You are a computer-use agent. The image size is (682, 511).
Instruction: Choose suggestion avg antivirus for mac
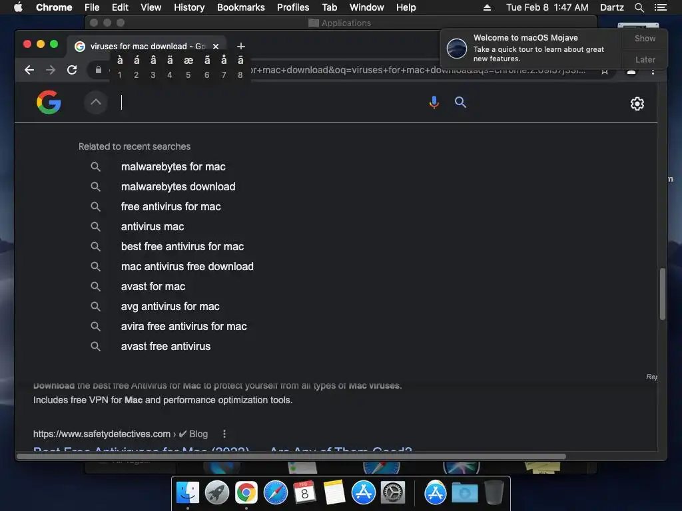[170, 307]
